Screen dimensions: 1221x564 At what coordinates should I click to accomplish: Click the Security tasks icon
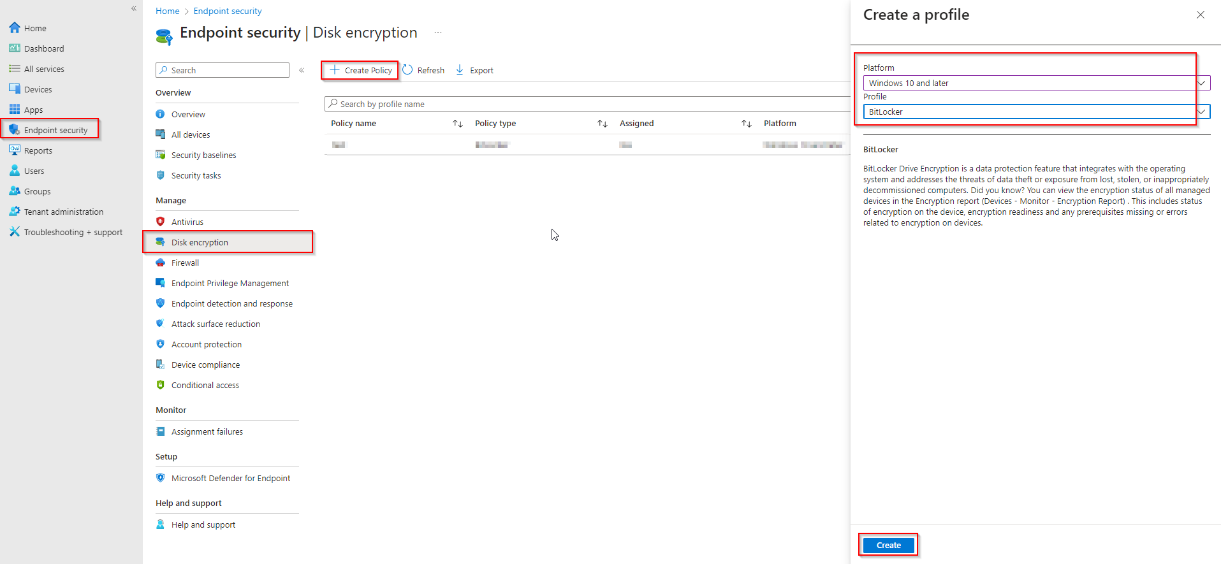pyautogui.click(x=161, y=175)
